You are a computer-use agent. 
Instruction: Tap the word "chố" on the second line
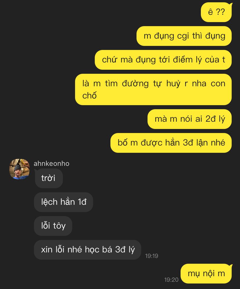89,96
